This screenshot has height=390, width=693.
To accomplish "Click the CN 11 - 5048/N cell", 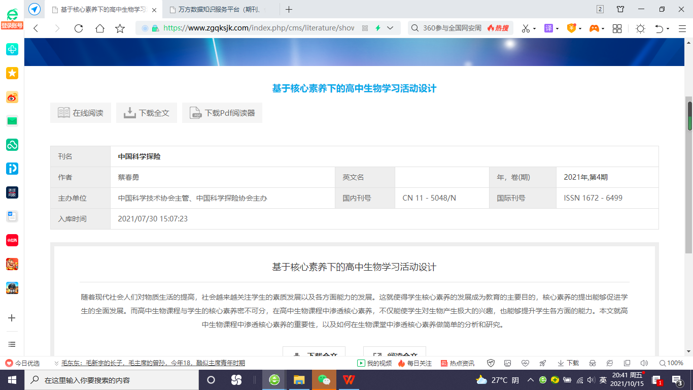I will tap(442, 198).
